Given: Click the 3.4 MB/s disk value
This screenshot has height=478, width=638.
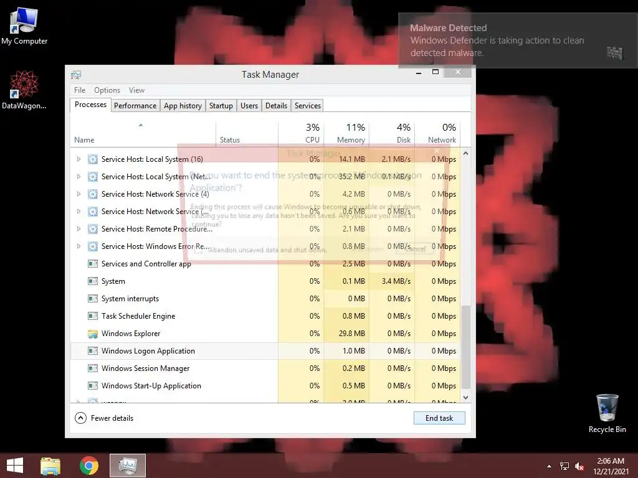Looking at the screenshot, I should click(396, 281).
